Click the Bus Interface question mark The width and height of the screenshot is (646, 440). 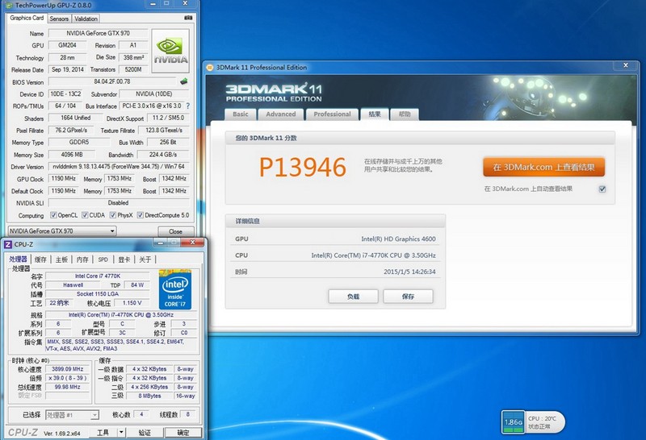(x=188, y=106)
